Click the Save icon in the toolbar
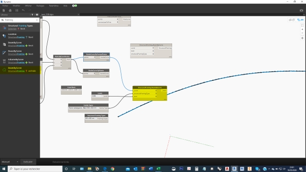The height and width of the screenshot is (172, 306). 17,11
